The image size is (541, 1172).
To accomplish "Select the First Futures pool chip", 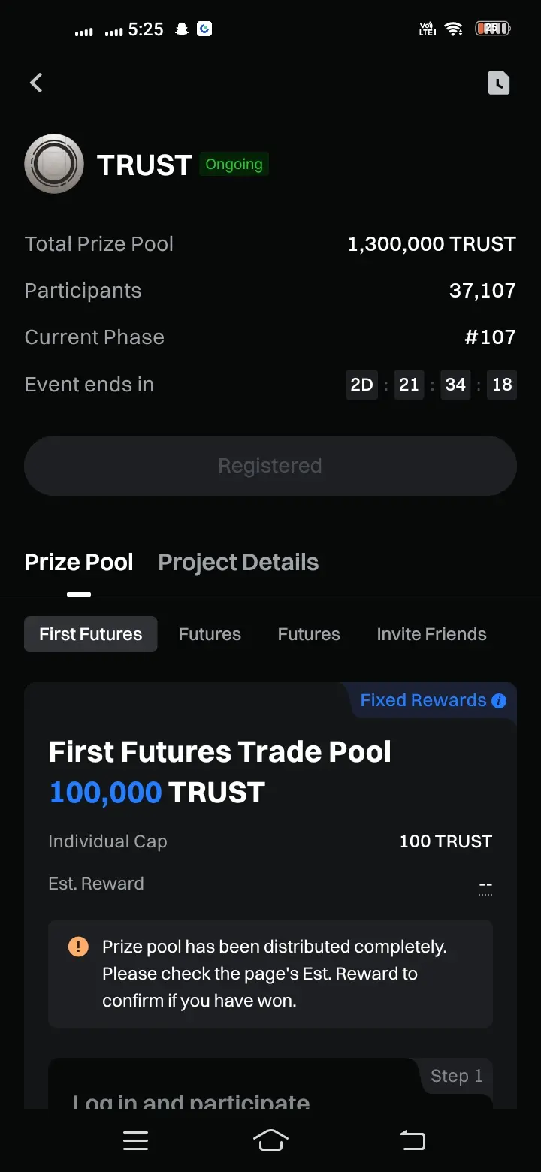I will click(x=91, y=634).
